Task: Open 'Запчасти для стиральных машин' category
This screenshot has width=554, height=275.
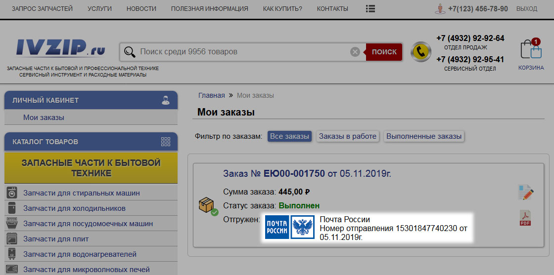Action: (82, 193)
